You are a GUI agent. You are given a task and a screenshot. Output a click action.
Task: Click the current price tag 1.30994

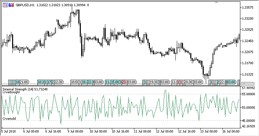pos(247,84)
